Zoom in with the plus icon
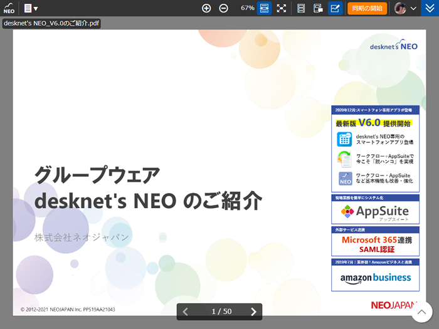 tap(206, 8)
